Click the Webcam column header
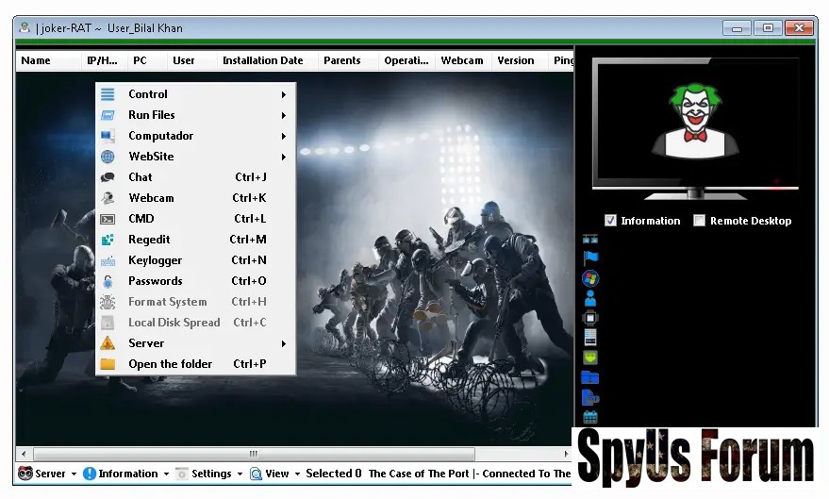829x499 pixels. [461, 60]
